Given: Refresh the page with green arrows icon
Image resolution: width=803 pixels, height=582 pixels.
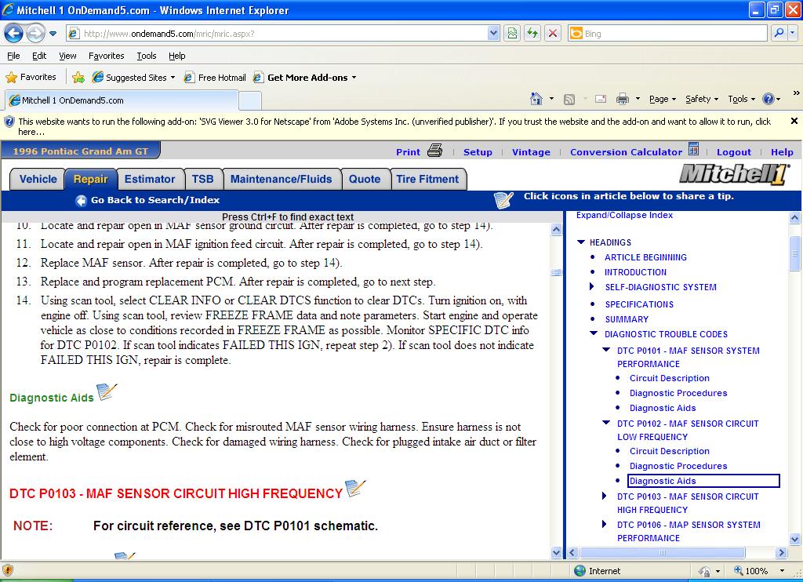Looking at the screenshot, I should tap(532, 34).
